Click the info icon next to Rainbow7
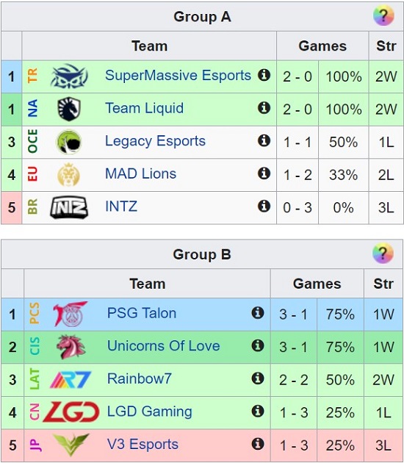Screen dimensions: 404x463 tap(258, 378)
